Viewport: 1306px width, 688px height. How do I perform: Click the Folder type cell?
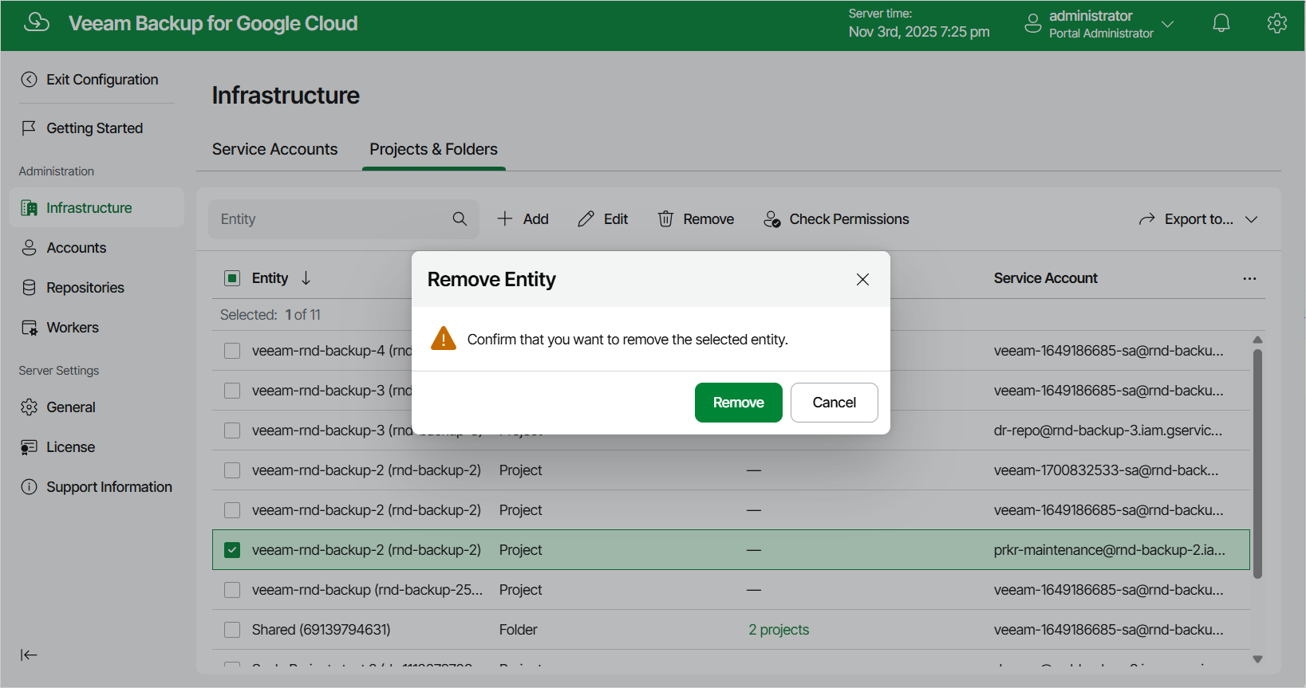pos(518,630)
